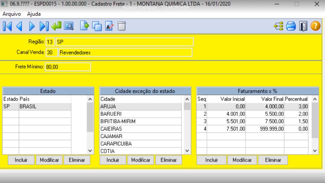The width and height of the screenshot is (325, 183).
Task: Print using the printer icon
Action: 291,26
